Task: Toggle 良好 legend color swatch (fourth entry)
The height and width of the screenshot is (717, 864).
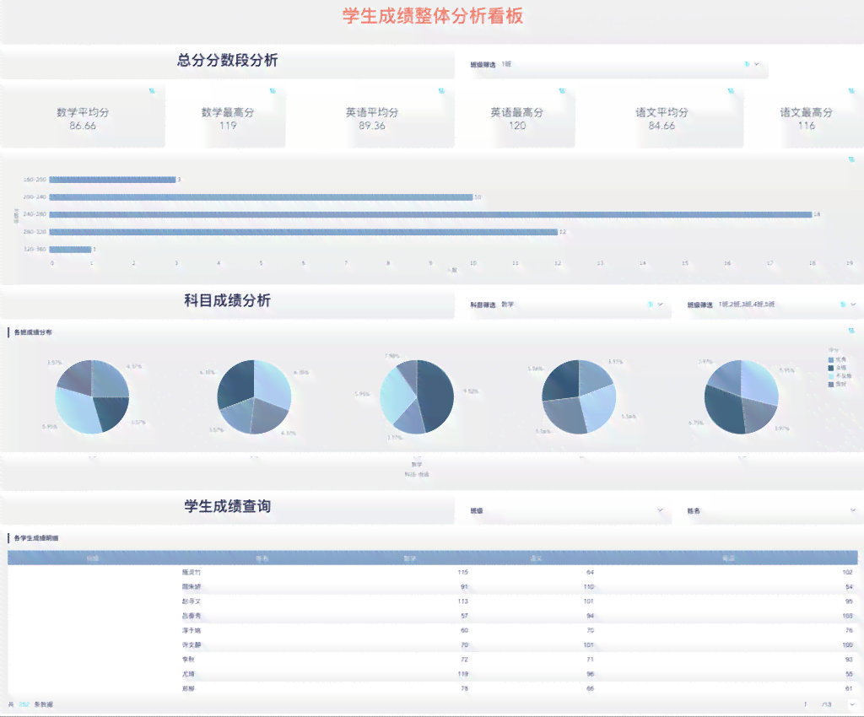Action: pyautogui.click(x=831, y=385)
